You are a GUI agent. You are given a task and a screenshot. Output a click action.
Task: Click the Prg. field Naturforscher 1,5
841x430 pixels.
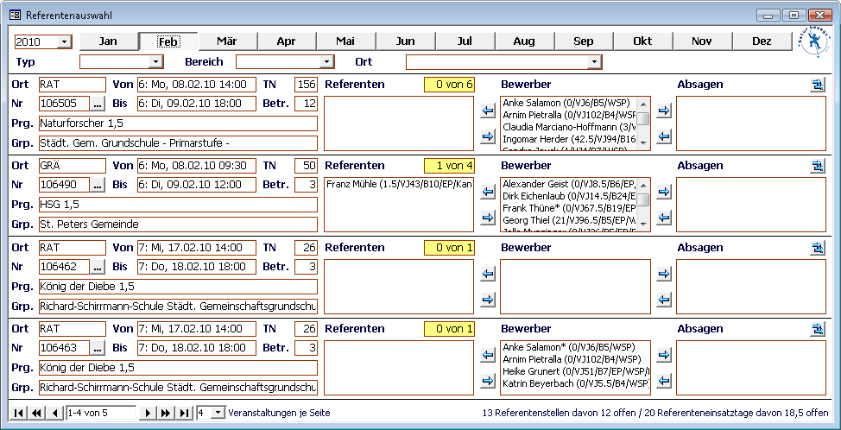coord(178,123)
